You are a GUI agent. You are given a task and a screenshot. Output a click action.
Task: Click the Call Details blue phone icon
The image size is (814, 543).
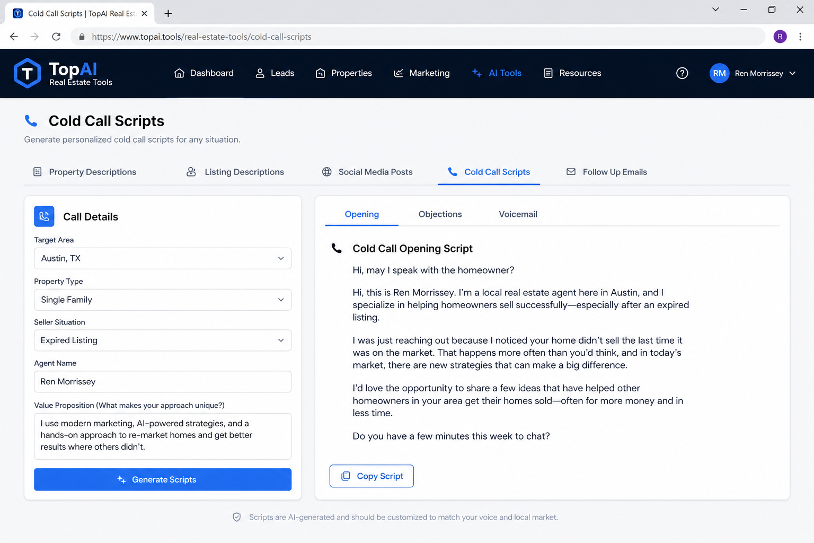[x=44, y=216]
